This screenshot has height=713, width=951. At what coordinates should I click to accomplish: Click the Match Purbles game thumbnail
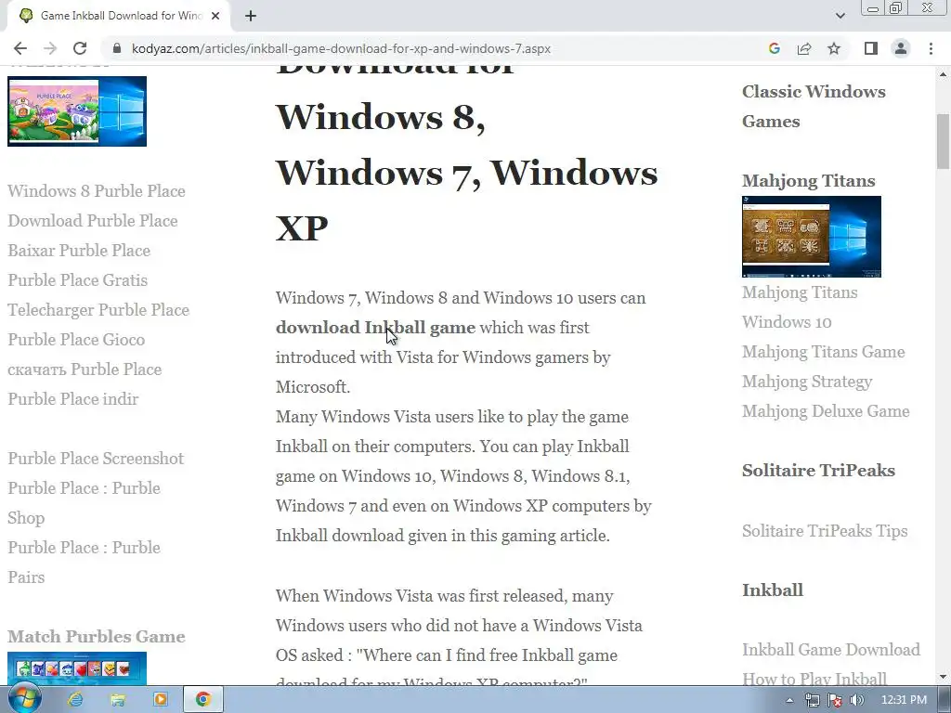pyautogui.click(x=77, y=668)
